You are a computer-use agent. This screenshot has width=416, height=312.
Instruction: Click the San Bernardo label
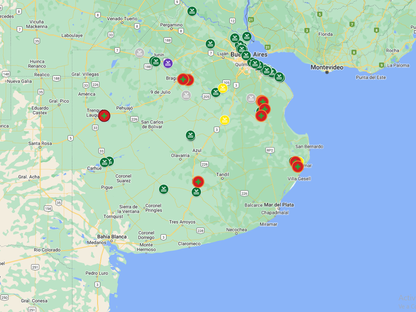coord(310,146)
